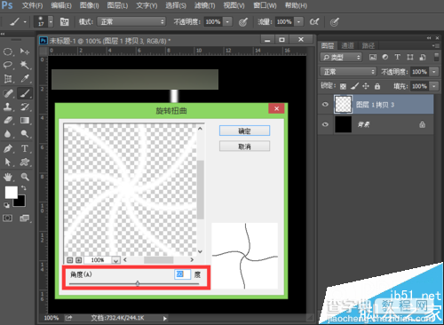Select the Horizontal Type tool

[25, 148]
